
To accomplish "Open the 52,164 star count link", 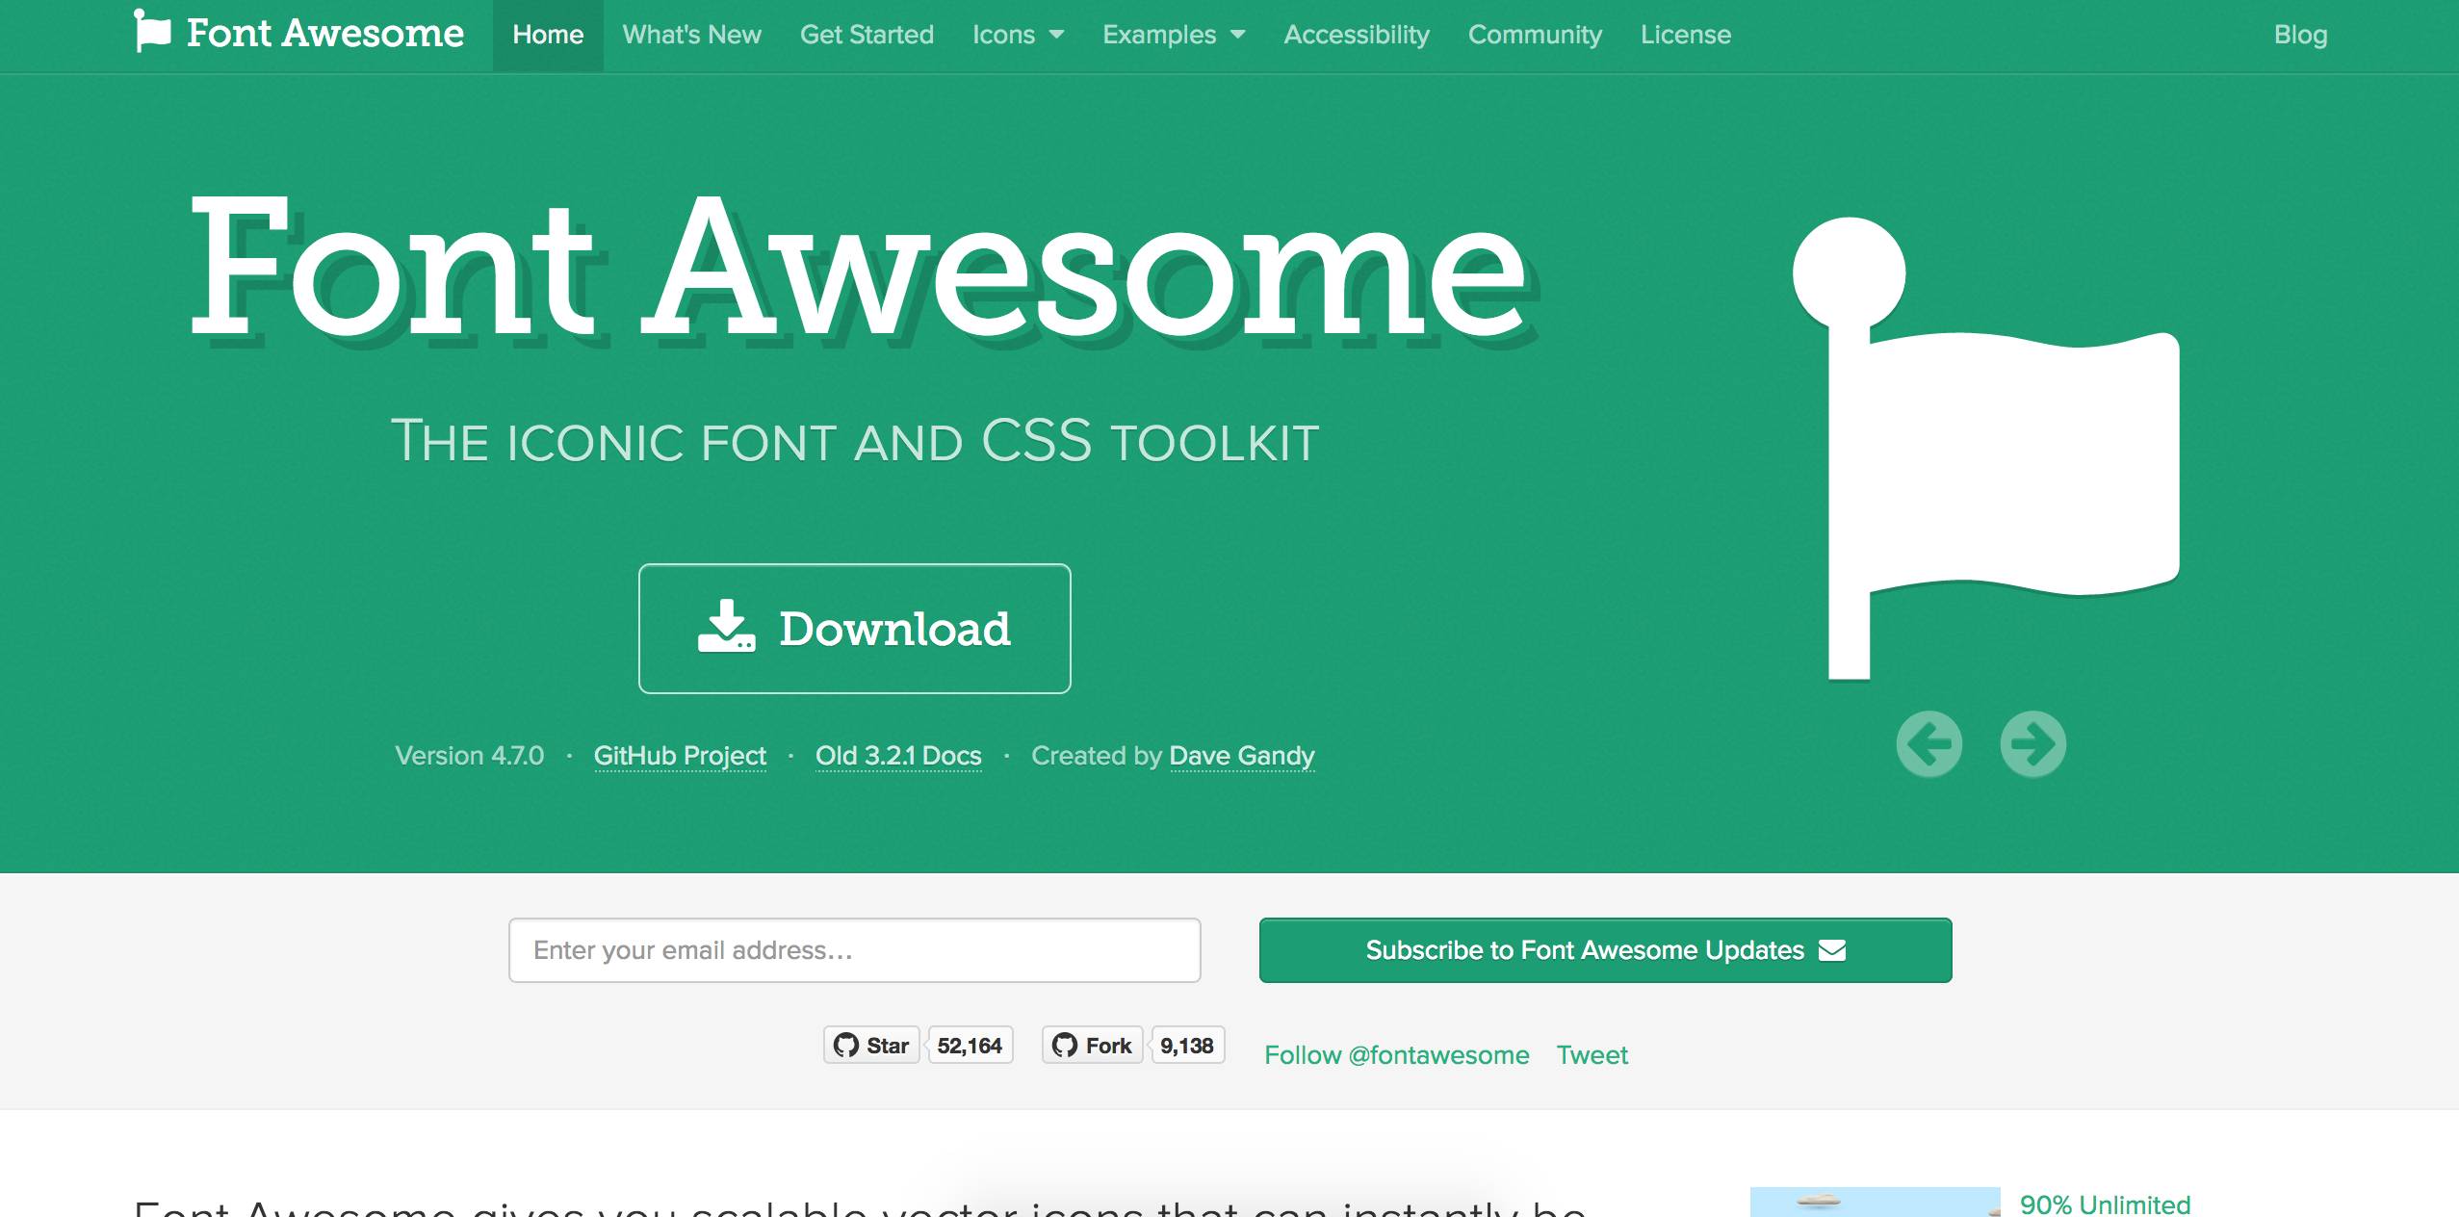I will 970,1046.
